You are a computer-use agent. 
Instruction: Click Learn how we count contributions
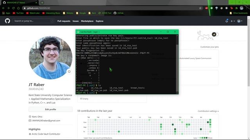pos(98,138)
